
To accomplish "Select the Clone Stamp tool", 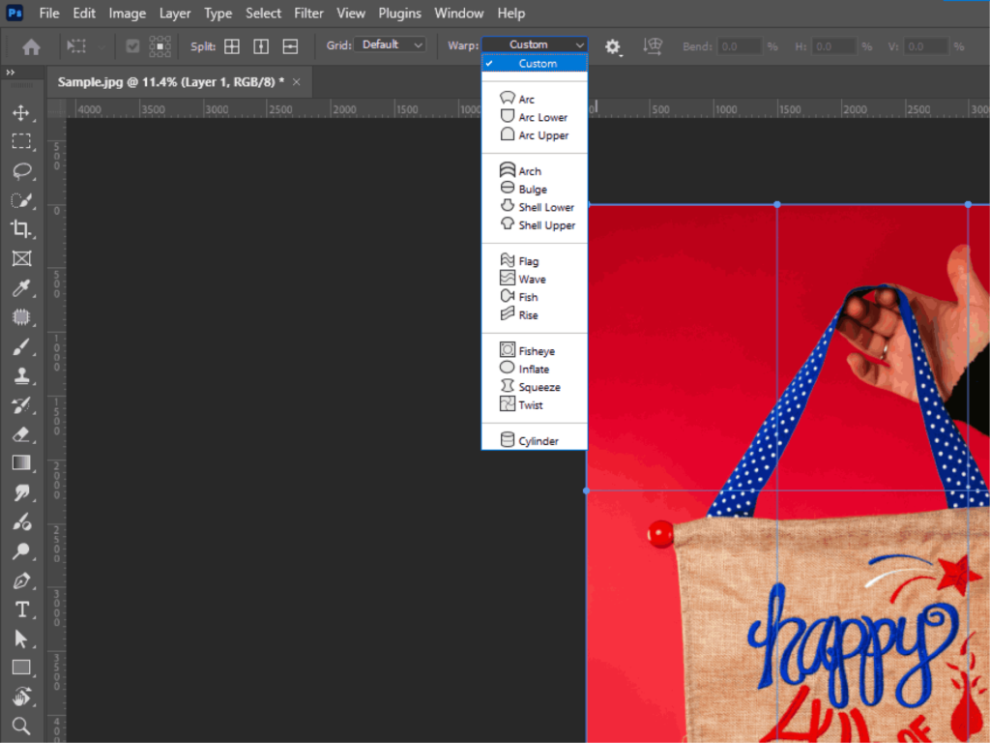I will tap(21, 376).
